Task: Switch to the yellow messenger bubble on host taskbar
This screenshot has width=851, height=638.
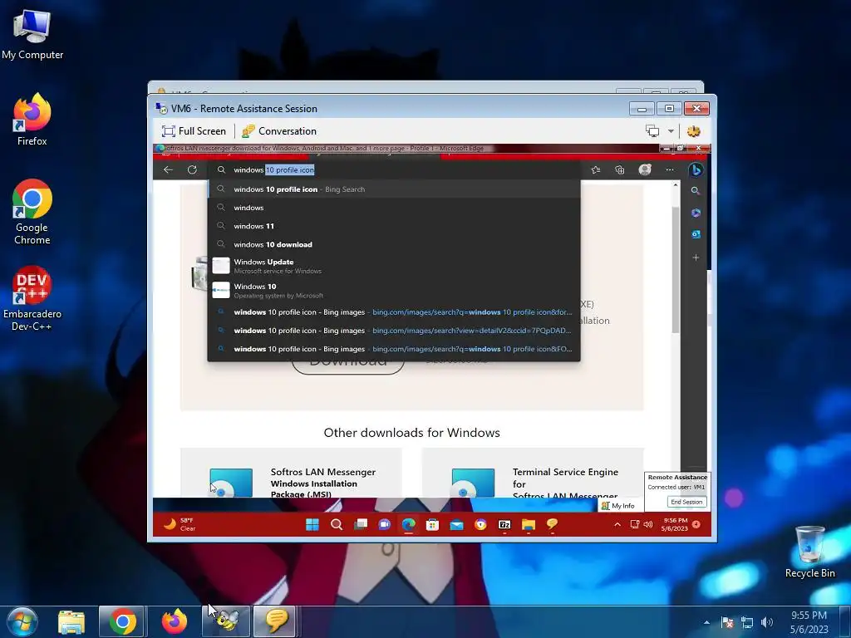Action: coord(274,621)
